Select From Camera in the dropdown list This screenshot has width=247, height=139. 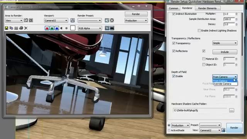[225, 81]
